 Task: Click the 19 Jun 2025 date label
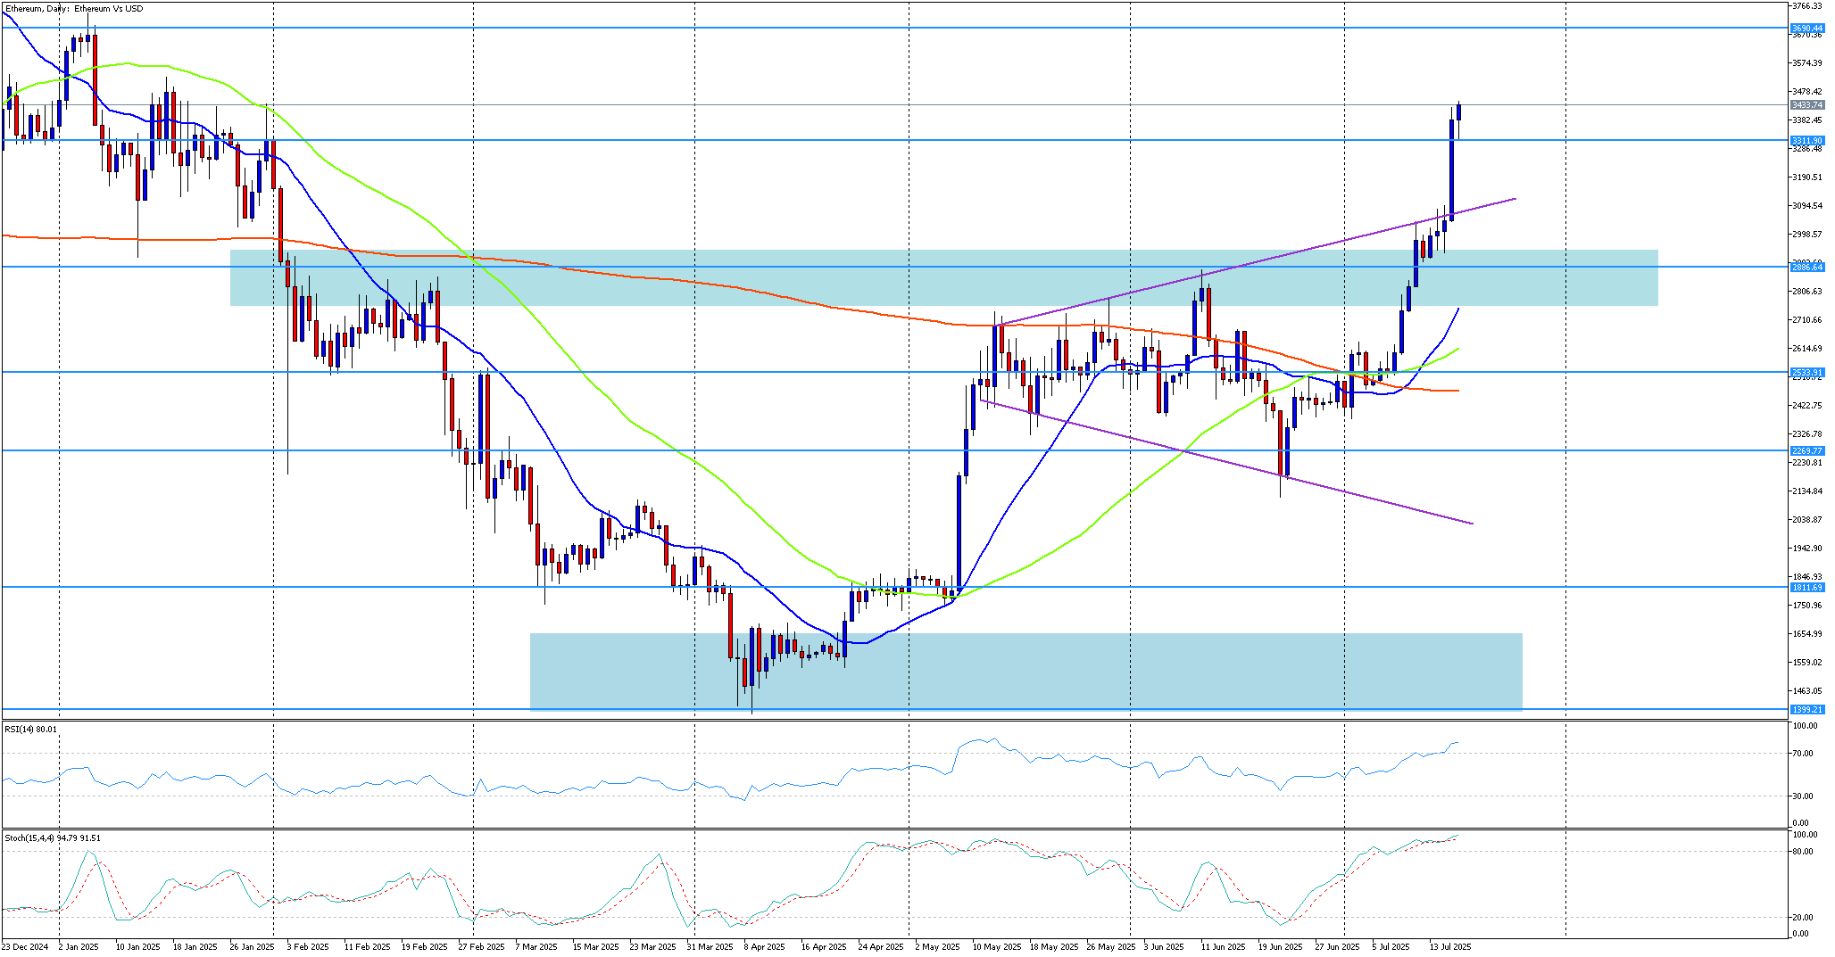point(1281,947)
